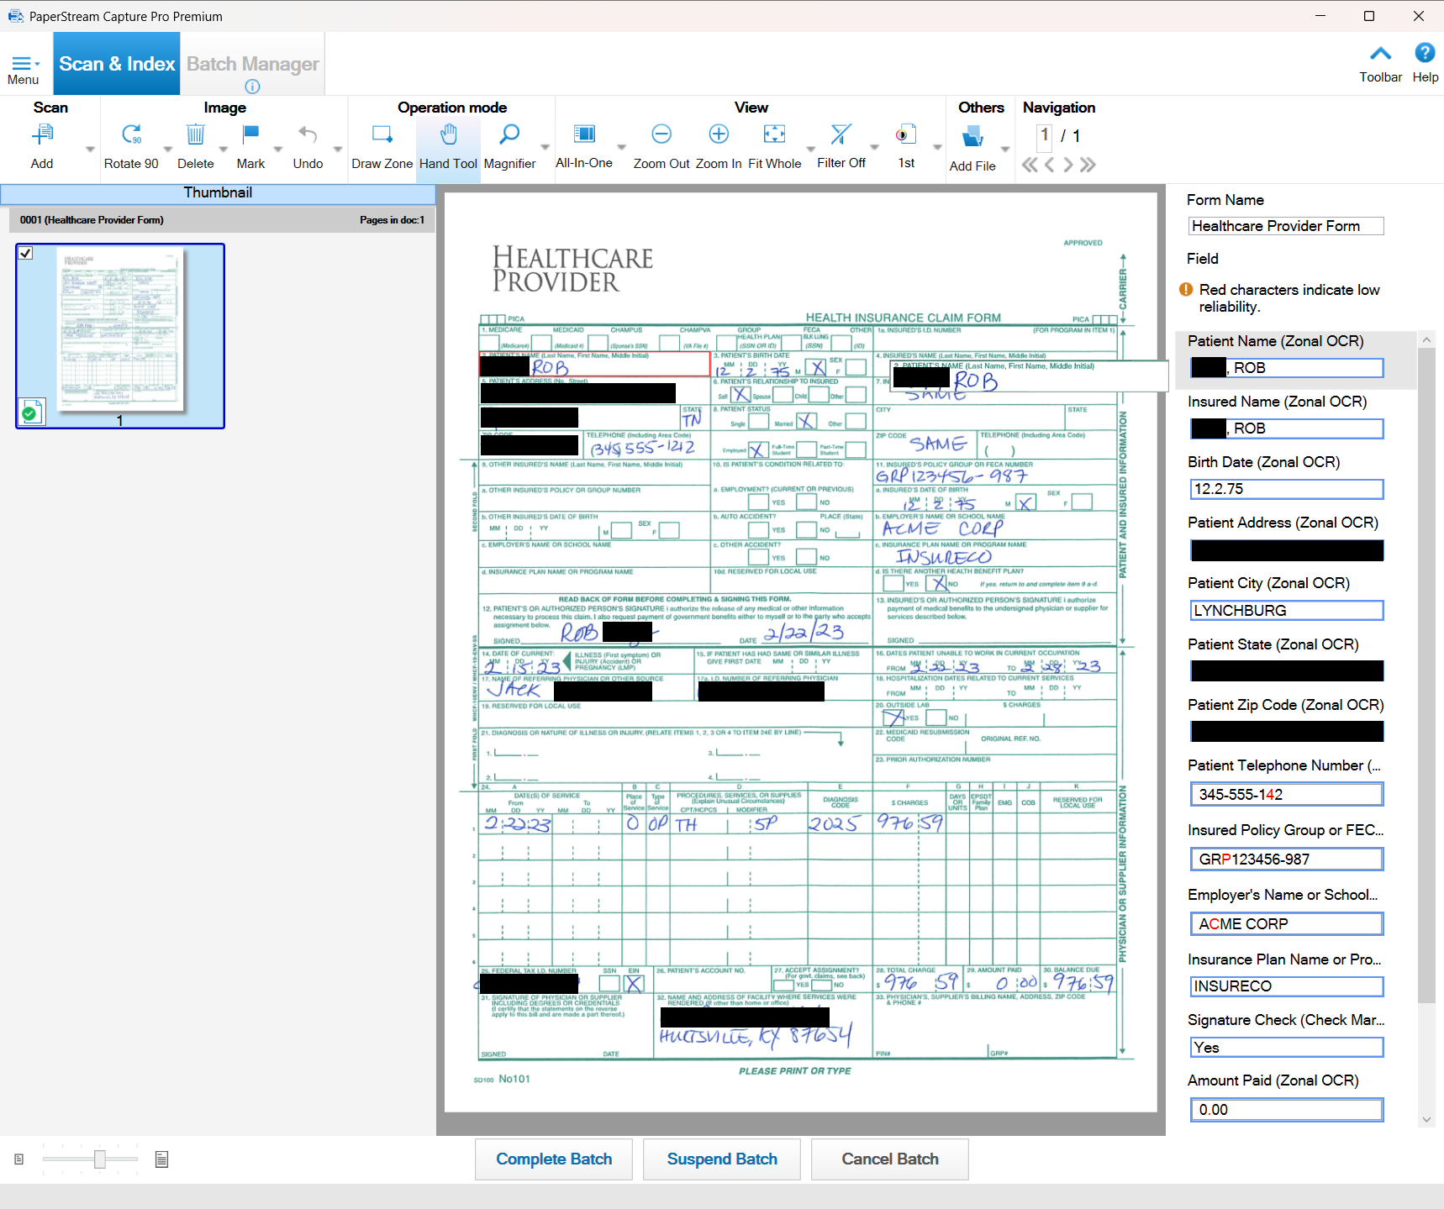Open the Menu hamburger button

tap(23, 70)
